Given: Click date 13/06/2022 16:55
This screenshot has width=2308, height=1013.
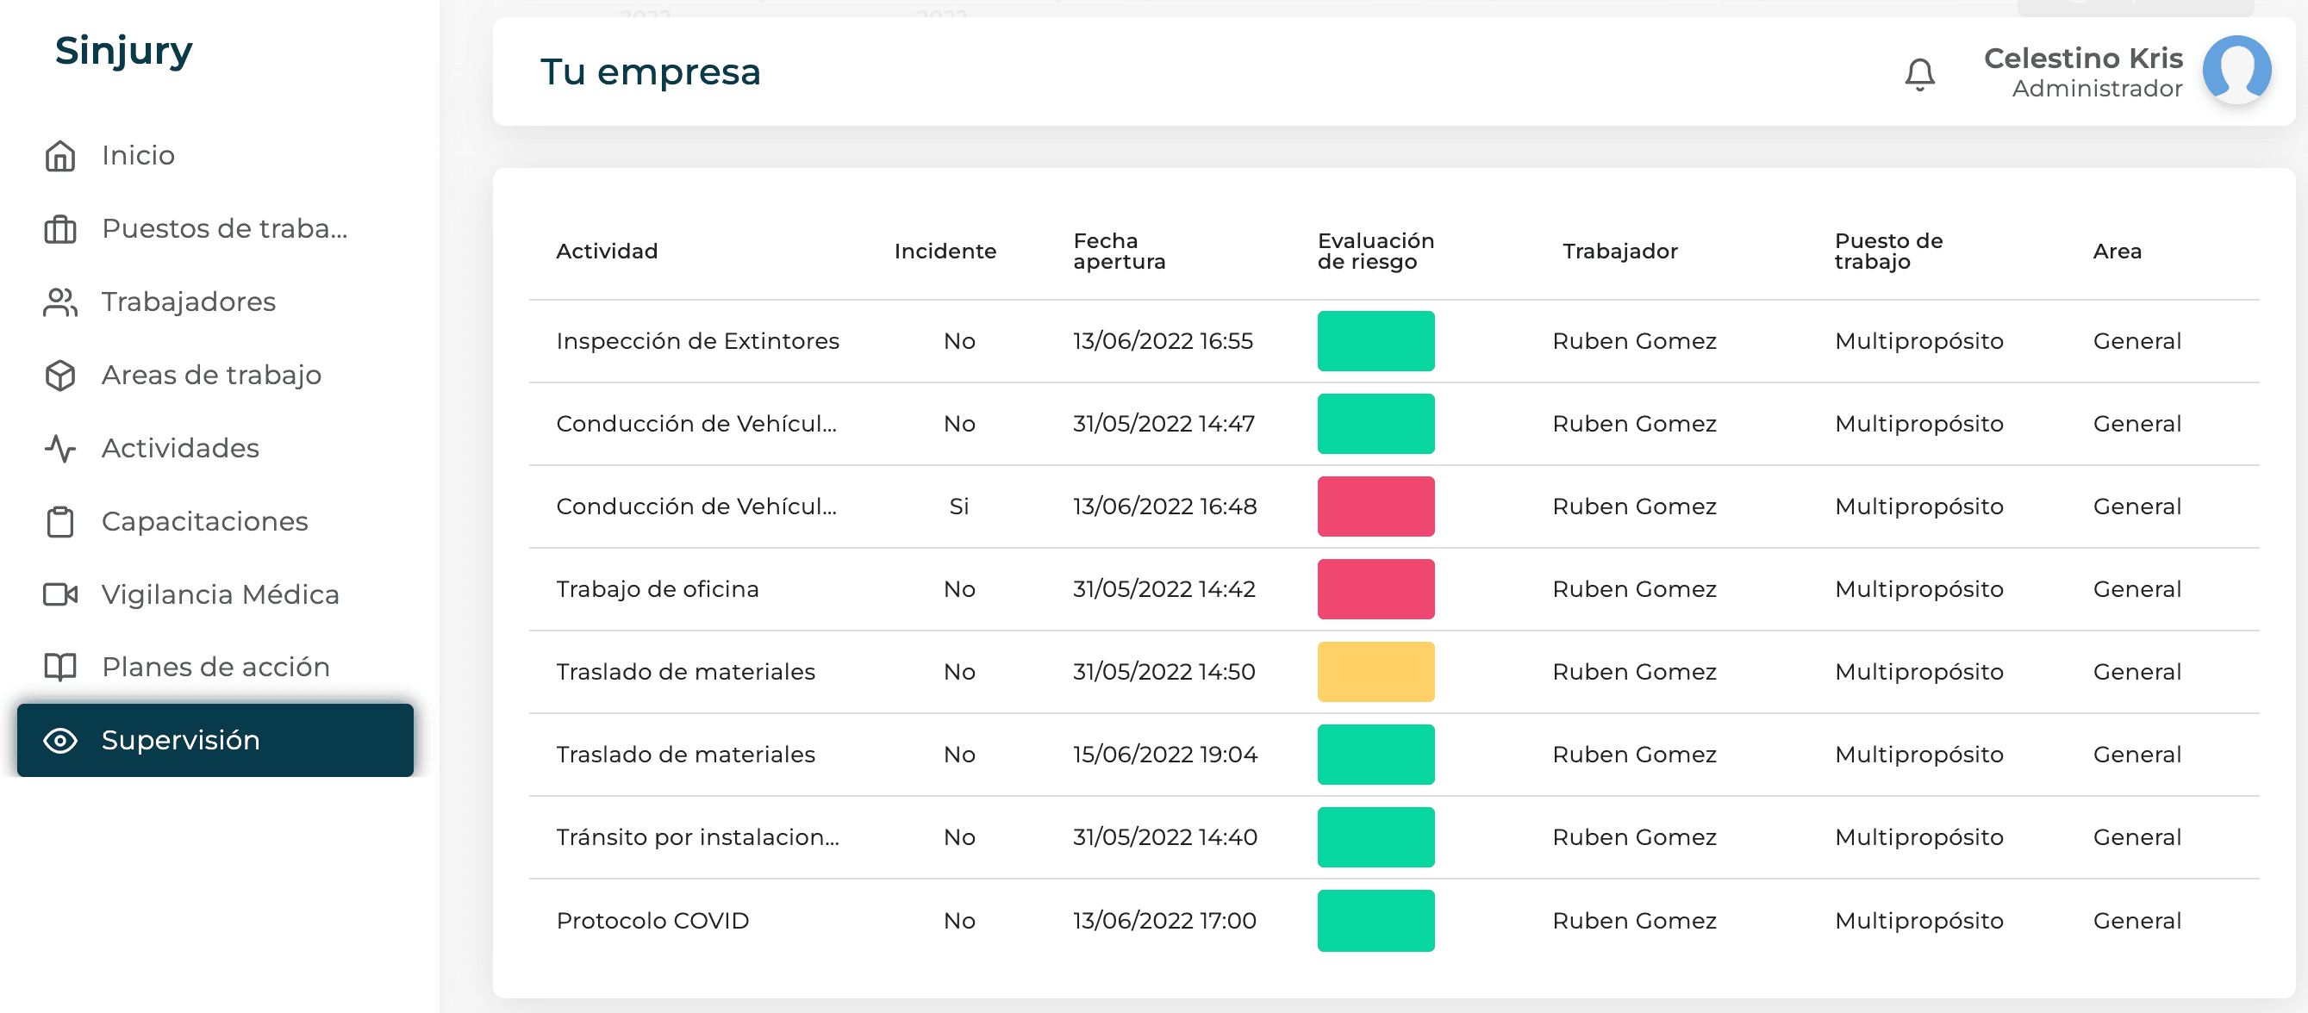Looking at the screenshot, I should click(1163, 341).
